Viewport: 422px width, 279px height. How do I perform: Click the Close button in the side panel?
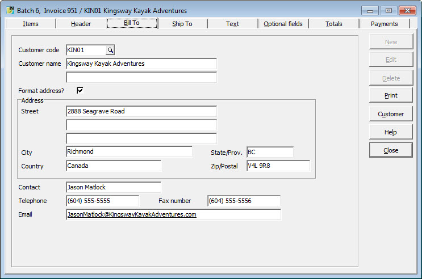[391, 150]
